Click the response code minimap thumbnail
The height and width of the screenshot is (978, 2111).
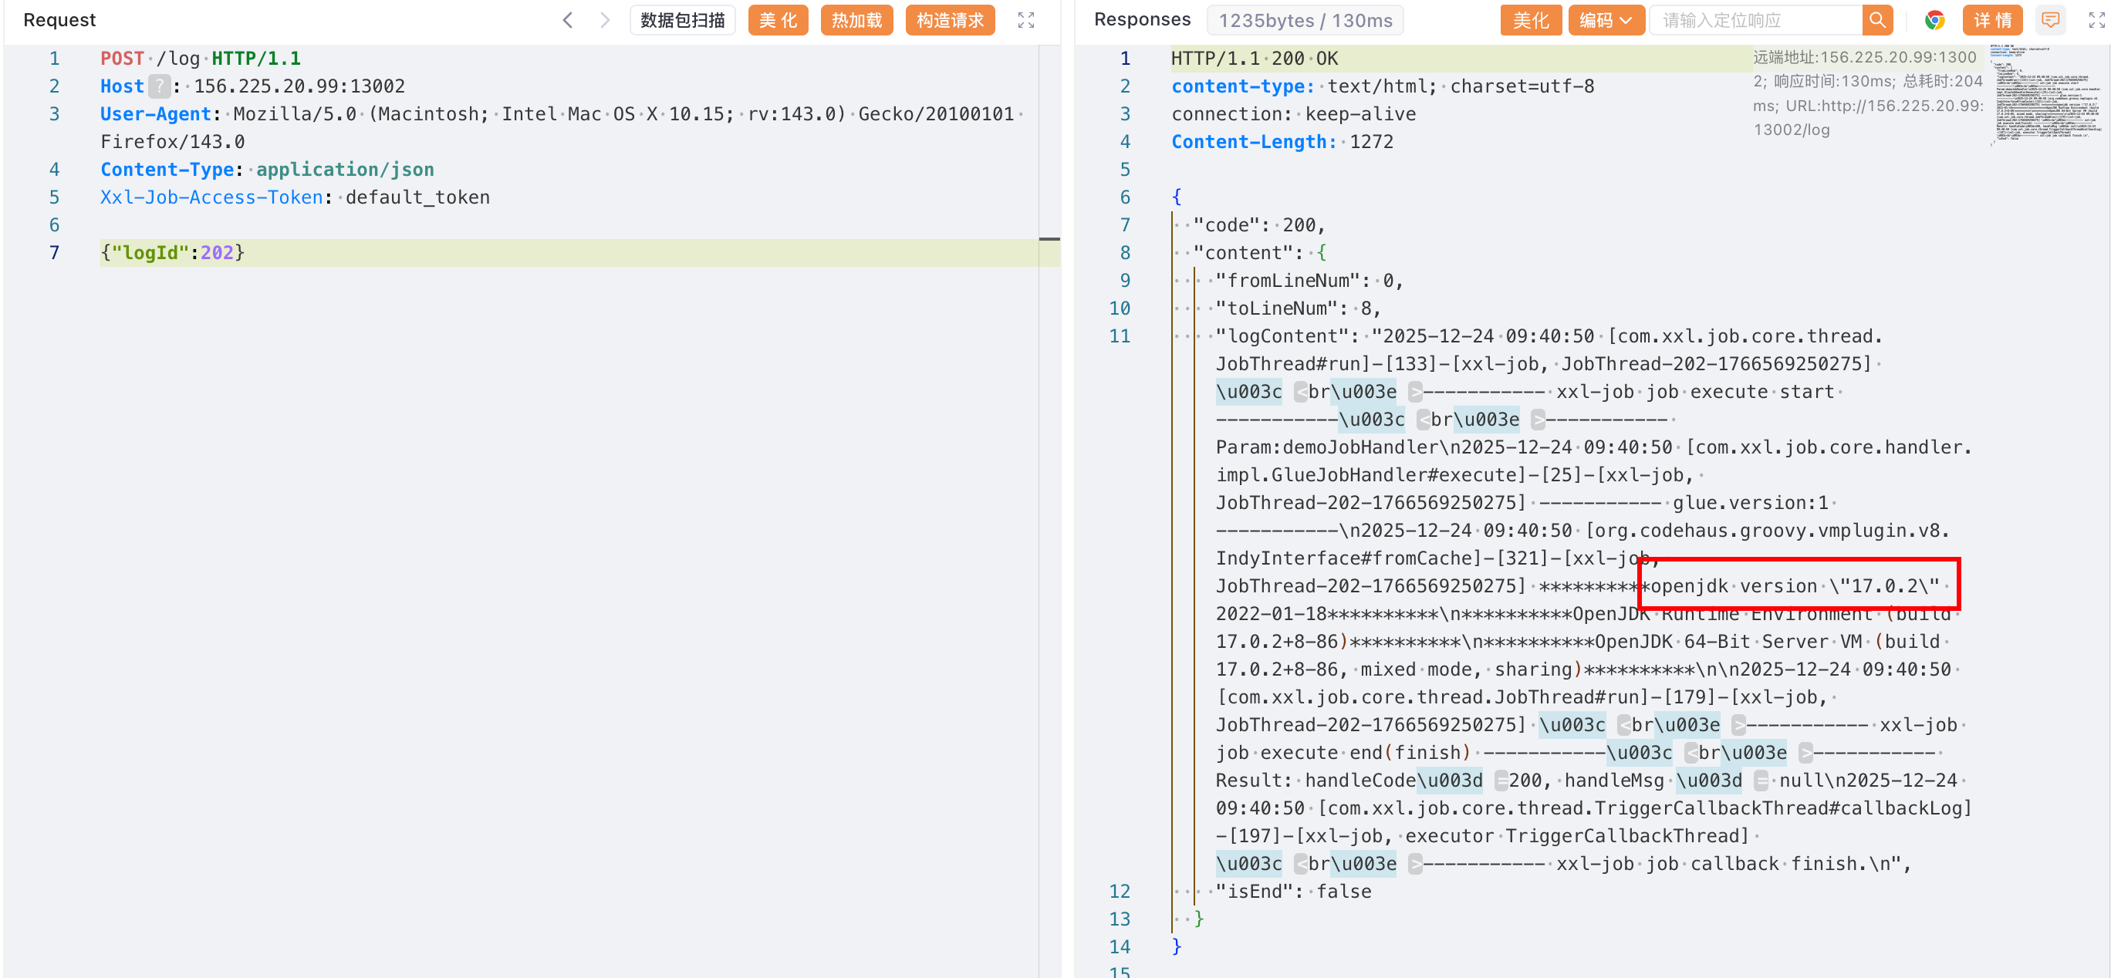click(x=2045, y=94)
